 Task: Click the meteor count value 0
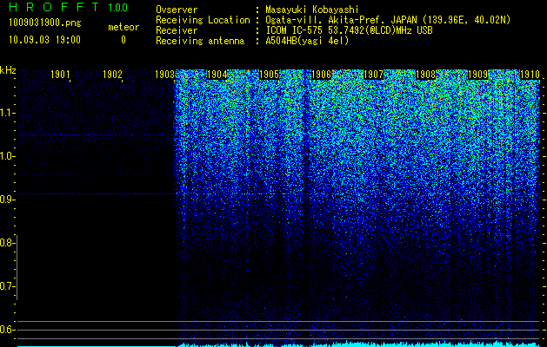pyautogui.click(x=123, y=40)
